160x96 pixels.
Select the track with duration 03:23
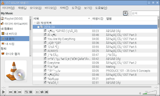pos(95,31)
